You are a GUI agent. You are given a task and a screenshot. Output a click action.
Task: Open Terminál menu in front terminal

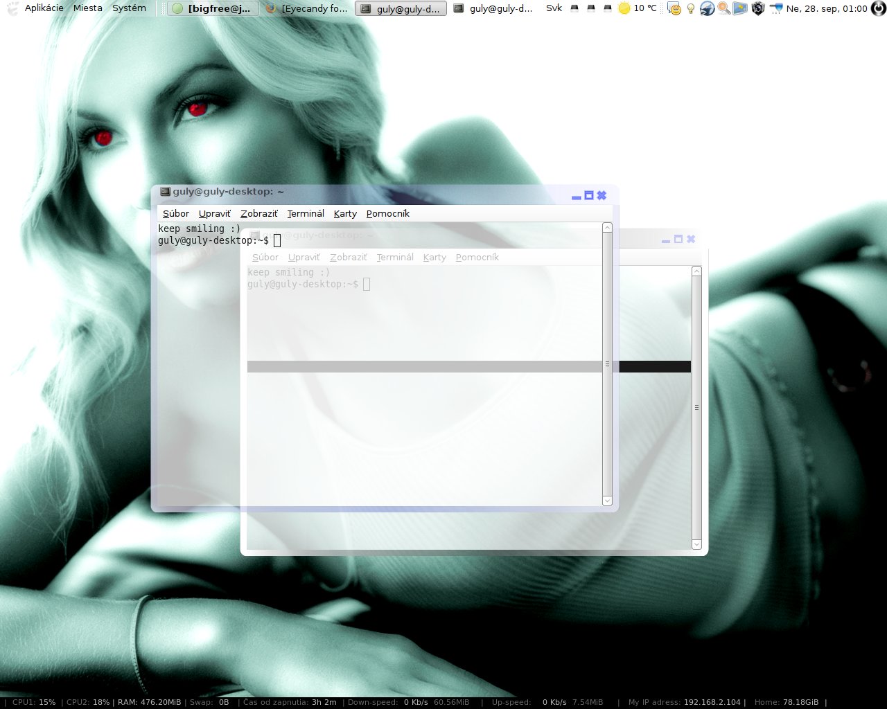point(306,213)
